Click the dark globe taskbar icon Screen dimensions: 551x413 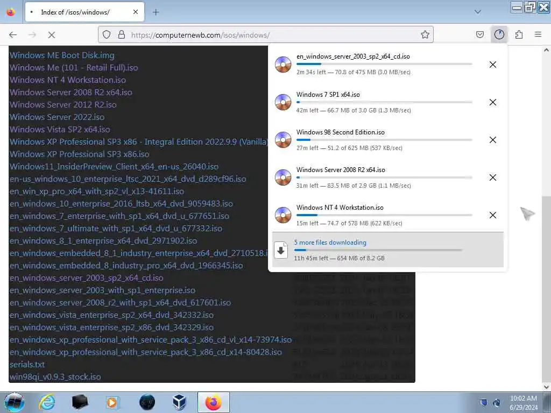(147, 402)
